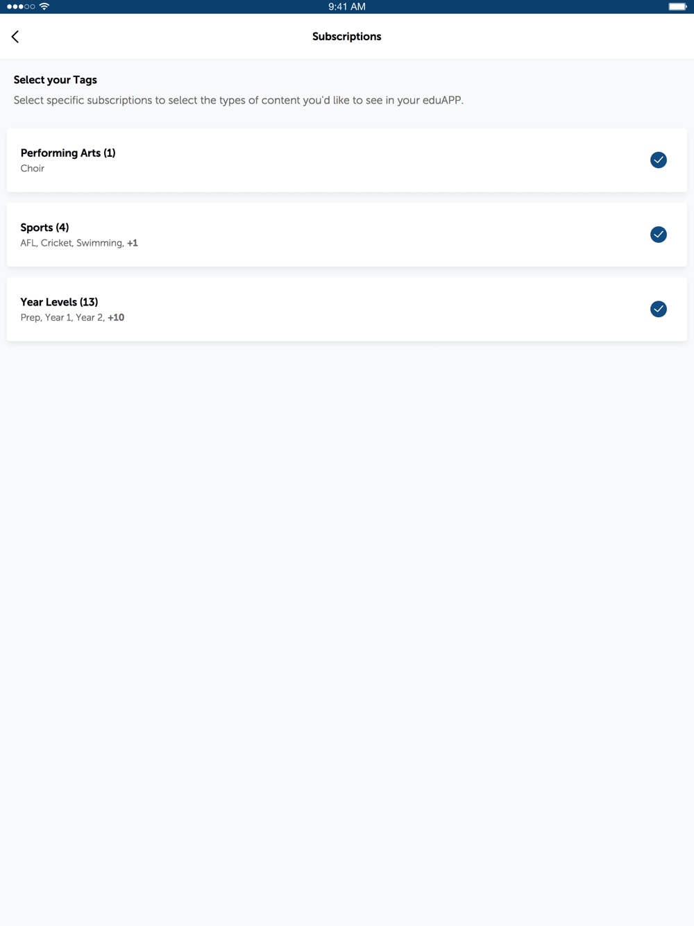Tap the back arrow
694x926 pixels.
pos(15,37)
